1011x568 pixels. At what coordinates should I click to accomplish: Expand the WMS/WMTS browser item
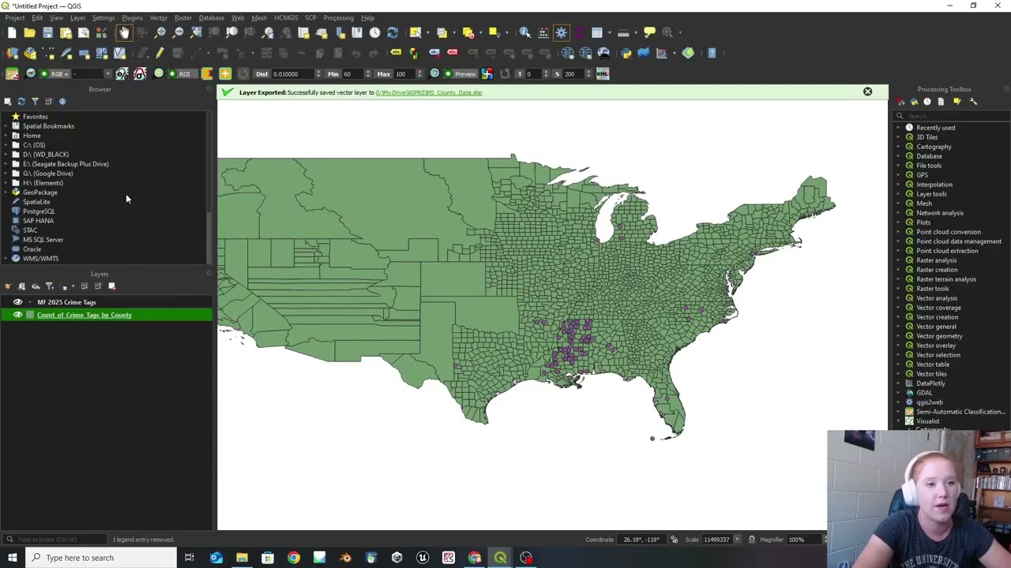(5, 259)
